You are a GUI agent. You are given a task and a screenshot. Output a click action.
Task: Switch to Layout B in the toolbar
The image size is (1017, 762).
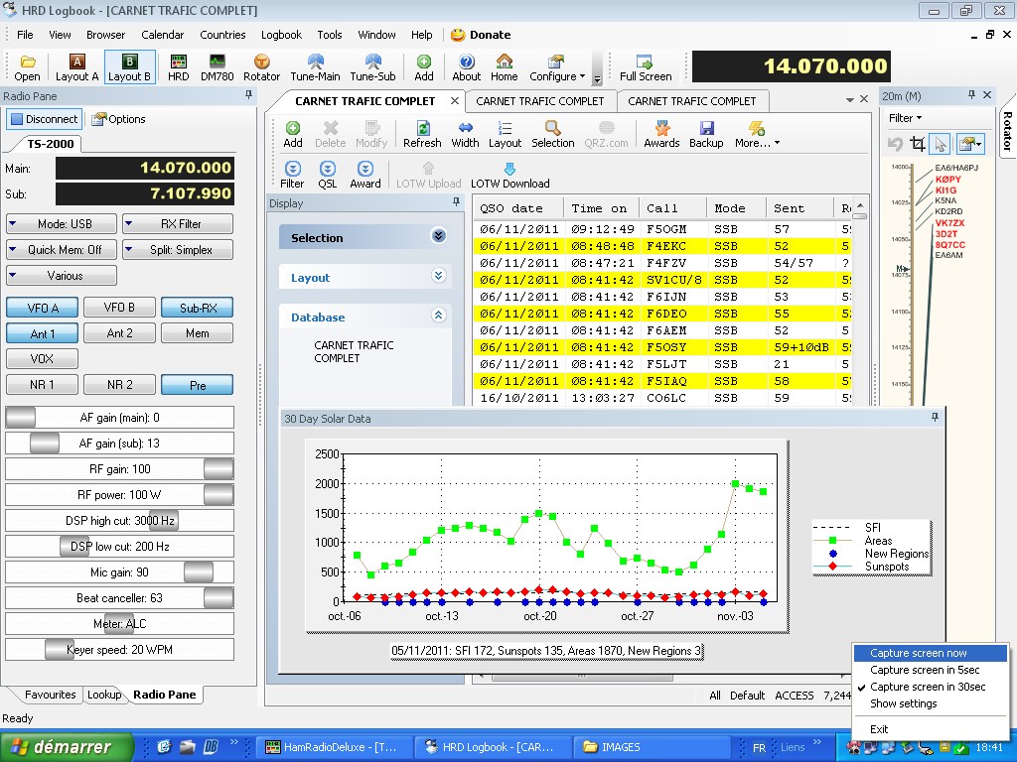click(x=129, y=67)
